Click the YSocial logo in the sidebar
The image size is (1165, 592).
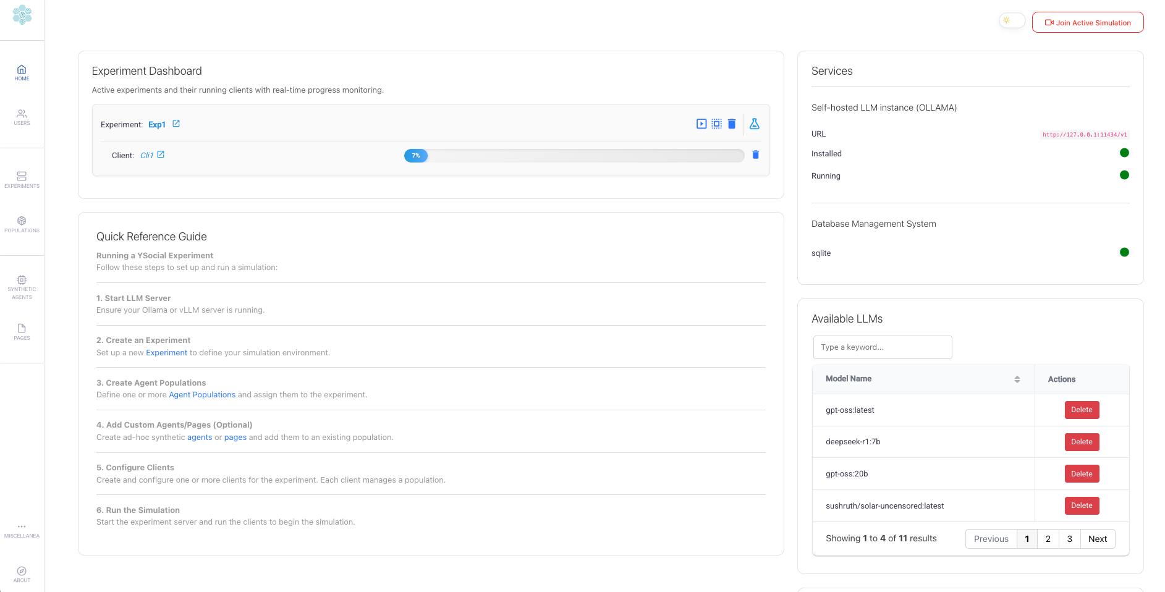(x=22, y=15)
